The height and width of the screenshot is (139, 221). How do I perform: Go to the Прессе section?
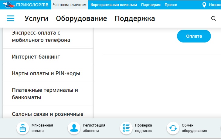(171, 5)
